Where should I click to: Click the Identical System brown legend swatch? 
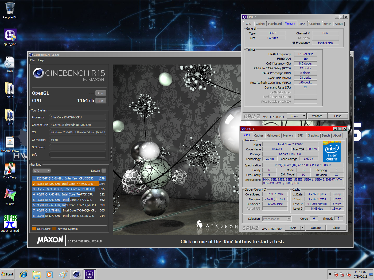coord(54,229)
